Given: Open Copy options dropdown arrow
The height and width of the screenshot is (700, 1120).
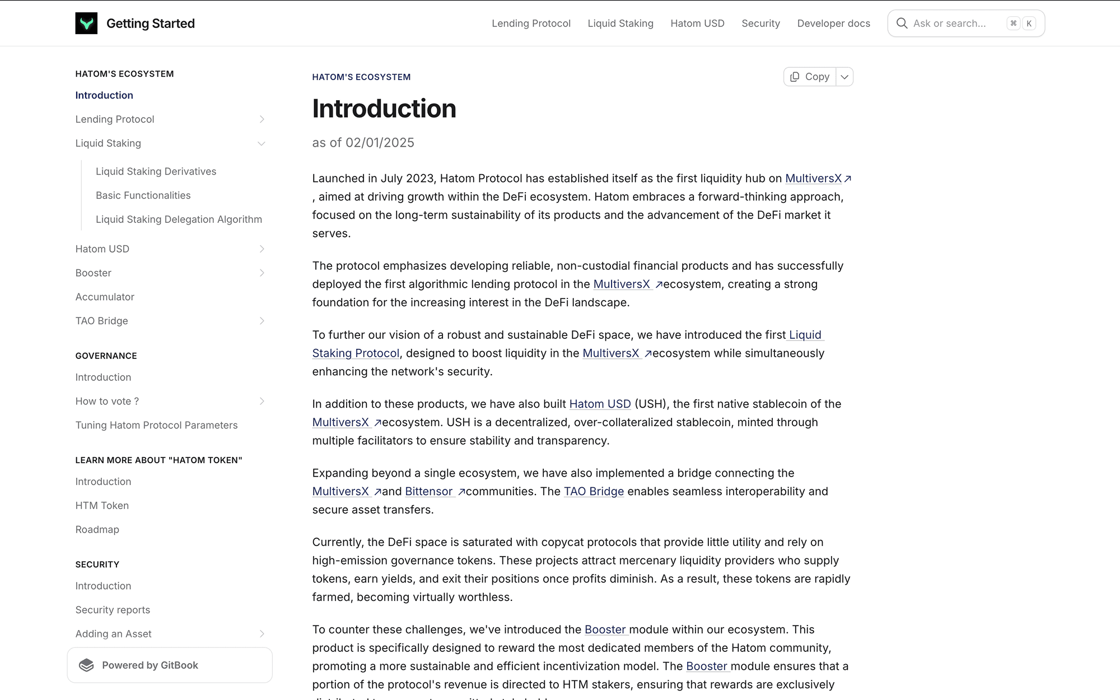Looking at the screenshot, I should 844,77.
